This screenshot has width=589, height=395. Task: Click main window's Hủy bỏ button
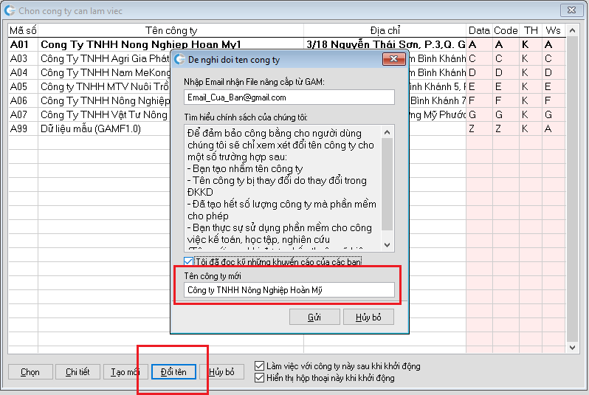[221, 372]
